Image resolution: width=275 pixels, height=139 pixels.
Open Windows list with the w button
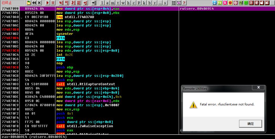tap(123, 3)
